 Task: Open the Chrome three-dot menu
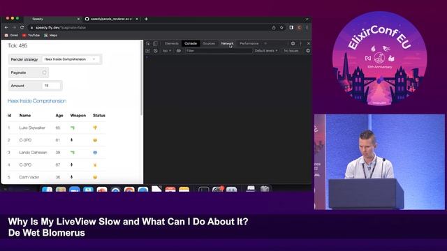(x=307, y=28)
